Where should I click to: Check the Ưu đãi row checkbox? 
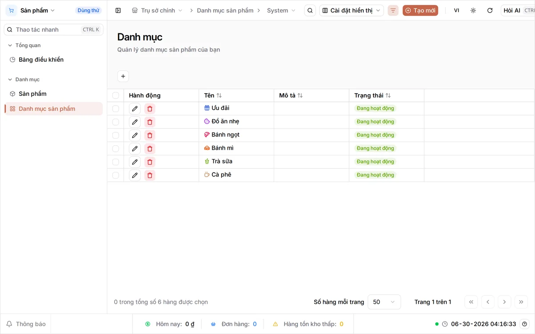point(116,109)
